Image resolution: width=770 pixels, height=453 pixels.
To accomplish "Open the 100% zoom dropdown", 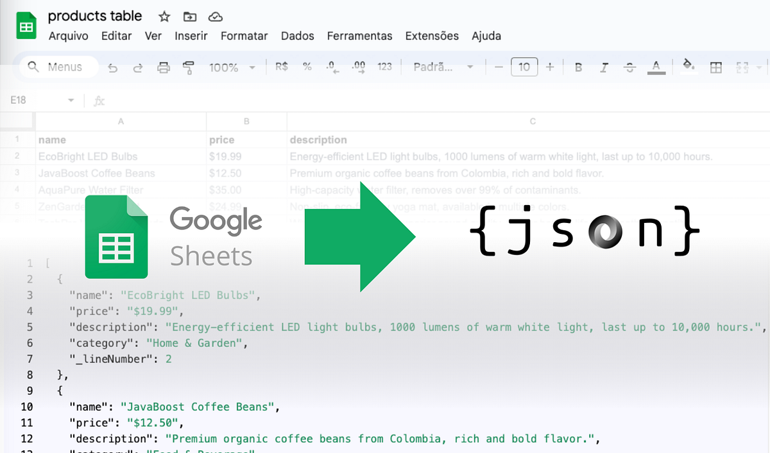I will point(232,67).
